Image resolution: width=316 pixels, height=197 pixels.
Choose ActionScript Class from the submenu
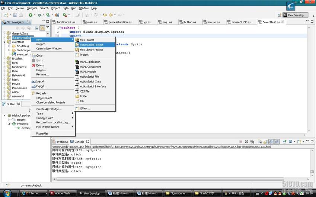point(95,81)
